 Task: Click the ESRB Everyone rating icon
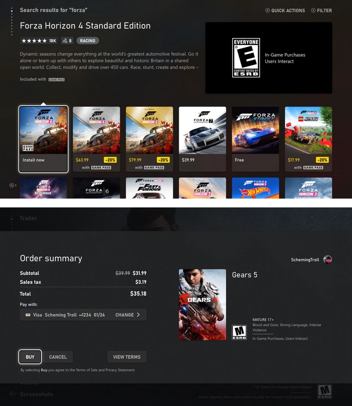246,58
